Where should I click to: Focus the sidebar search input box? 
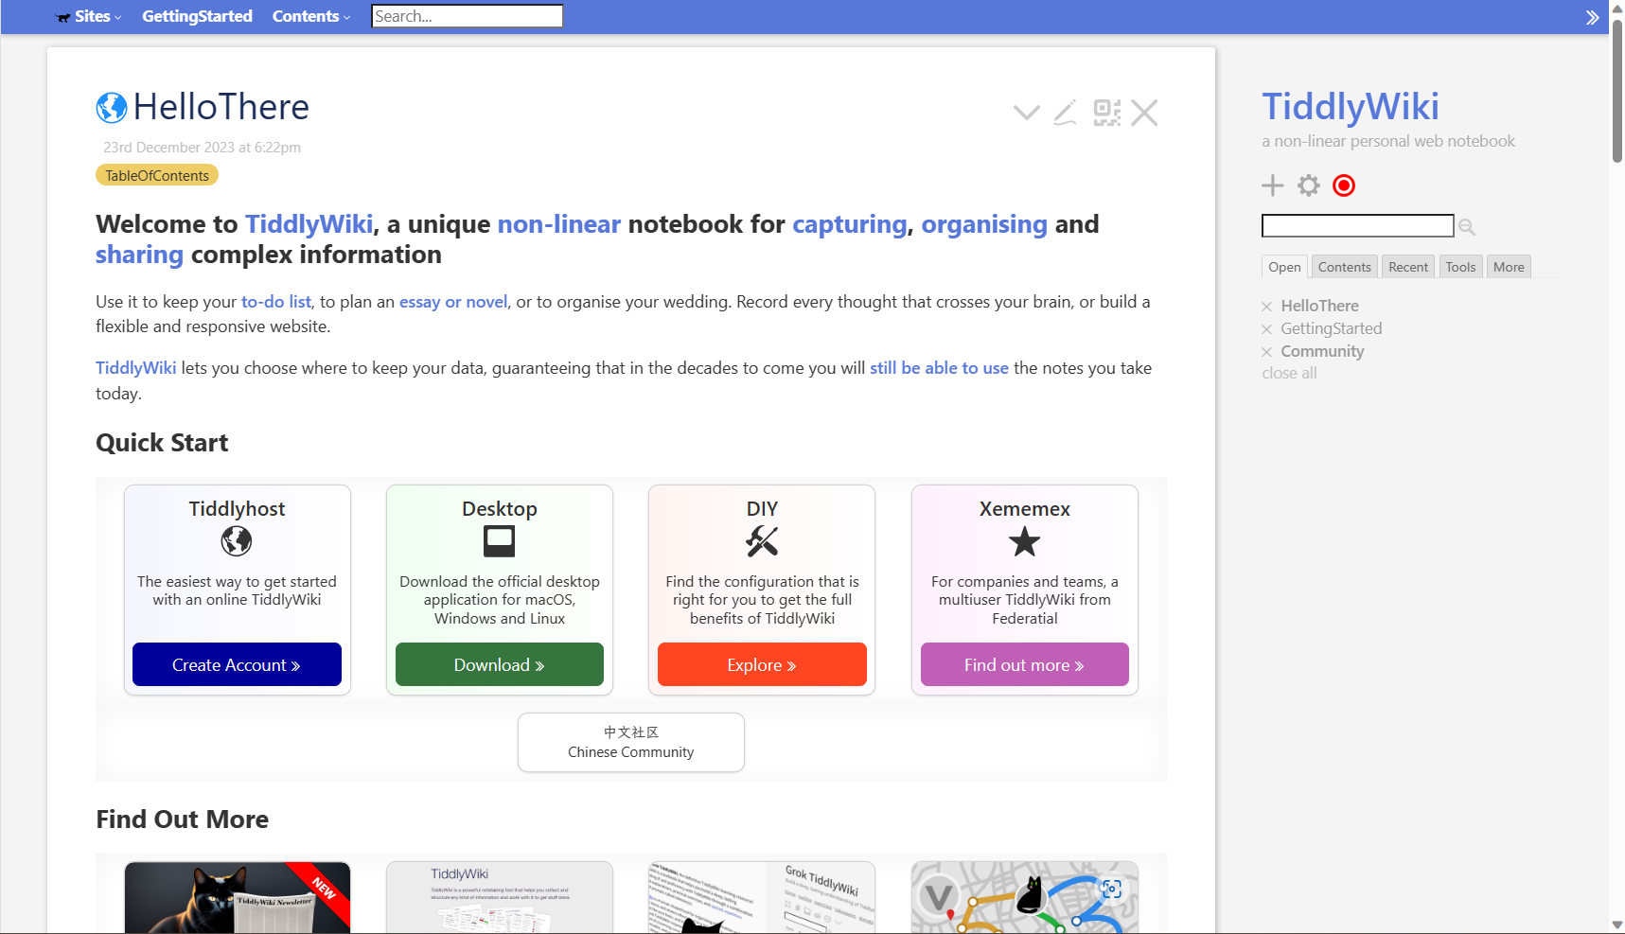click(x=1357, y=225)
